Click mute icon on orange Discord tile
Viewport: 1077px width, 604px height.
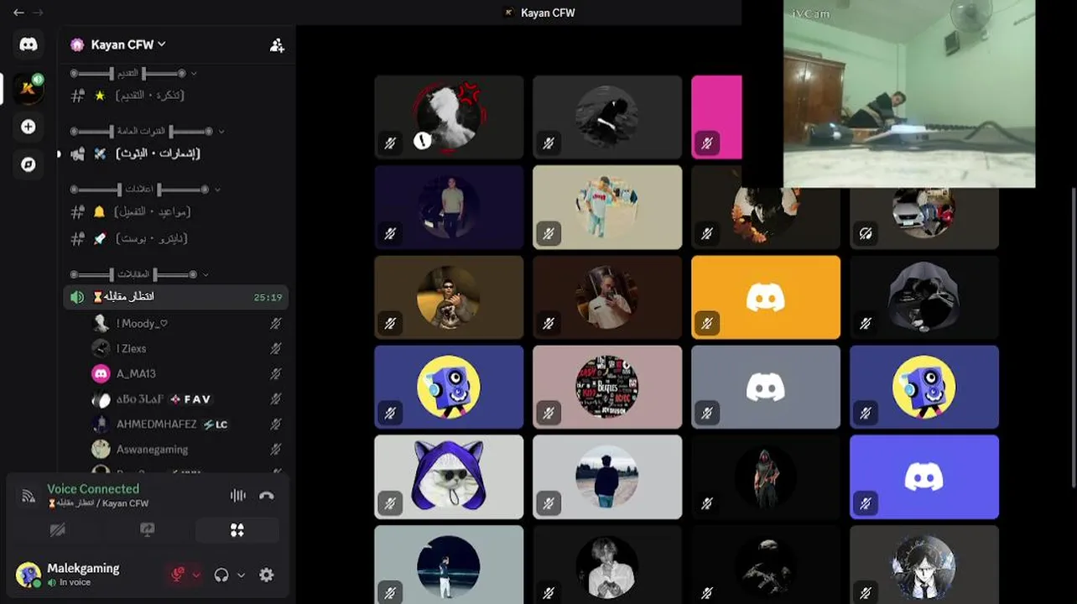pos(707,323)
